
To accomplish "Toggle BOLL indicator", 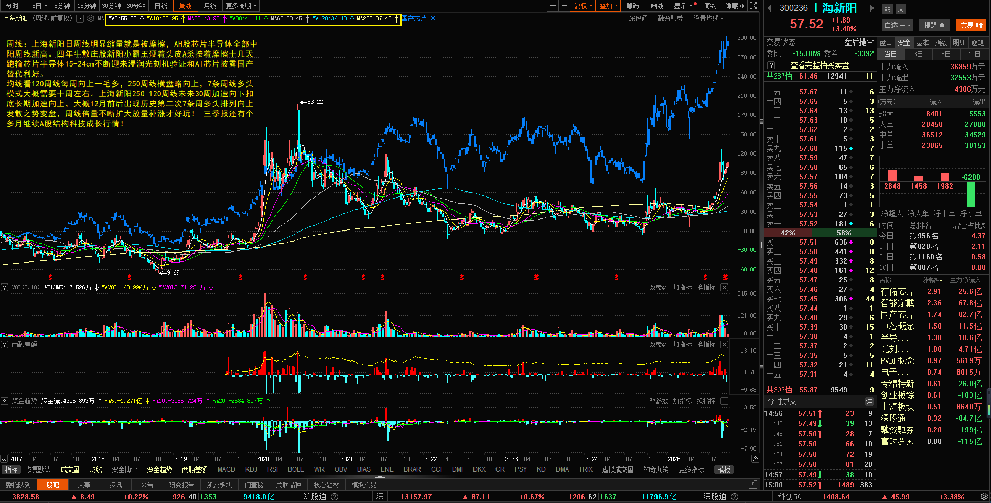I will 296,469.
